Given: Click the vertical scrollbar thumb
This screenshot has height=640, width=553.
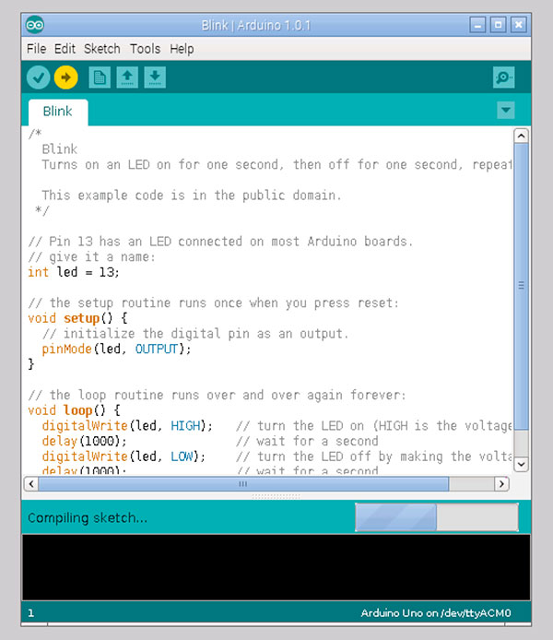Looking at the screenshot, I should pyautogui.click(x=521, y=286).
